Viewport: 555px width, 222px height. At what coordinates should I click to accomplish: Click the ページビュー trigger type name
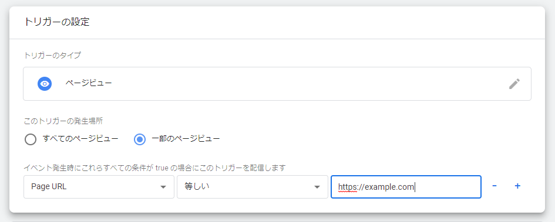[x=89, y=84]
